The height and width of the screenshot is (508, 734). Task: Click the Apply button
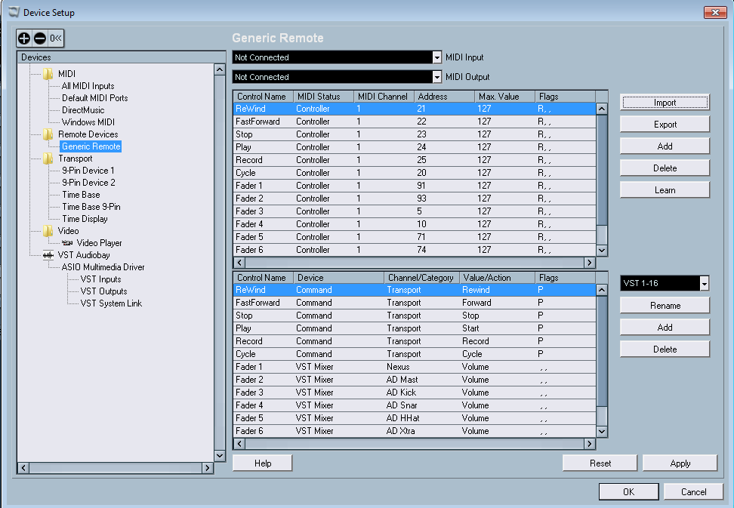pos(680,463)
